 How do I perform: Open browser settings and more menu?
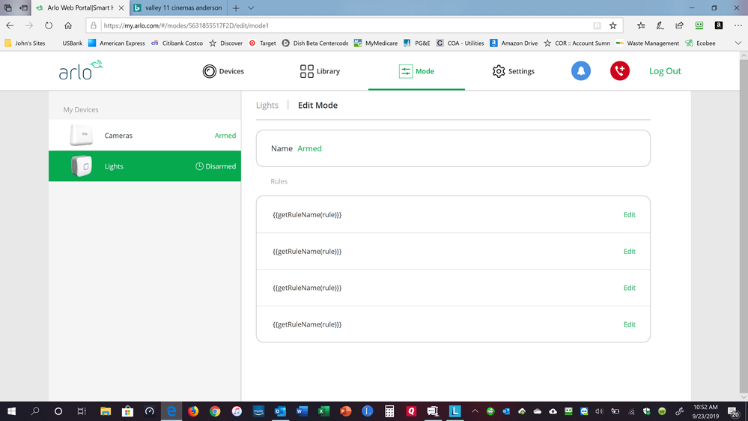[x=738, y=25]
